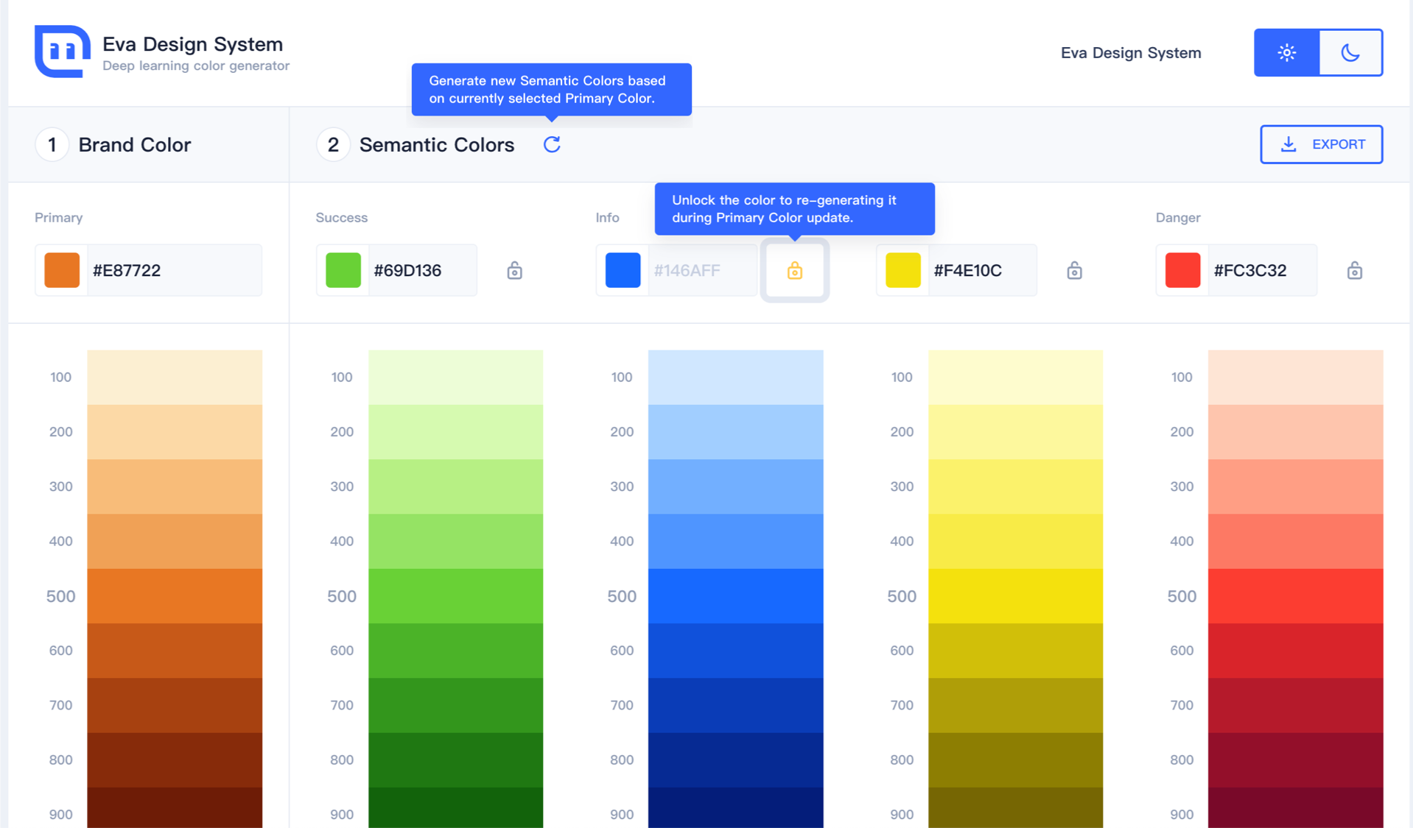Select the Primary 500 orange shade
The height and width of the screenshot is (828, 1413).
175,595
